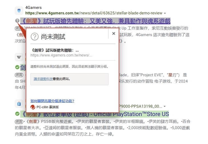This screenshot has height=144, width=208.
Task: Open the dropdown arrow after the 4gamers URL
Action: (165, 13)
